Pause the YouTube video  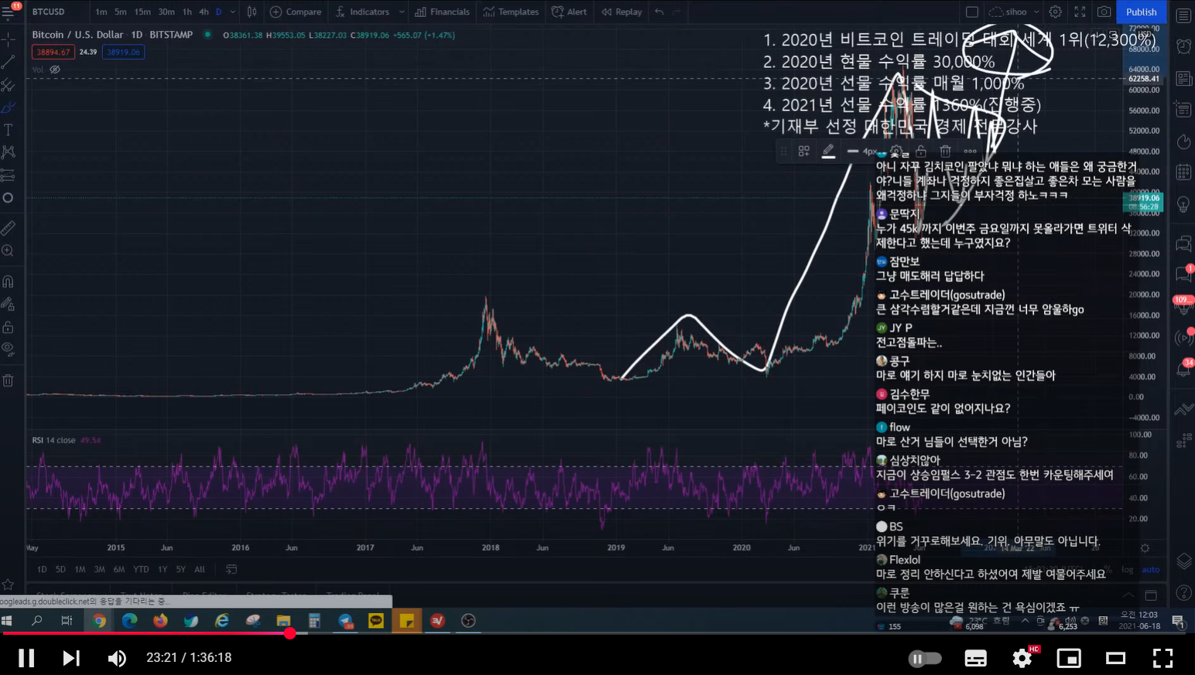pos(26,658)
